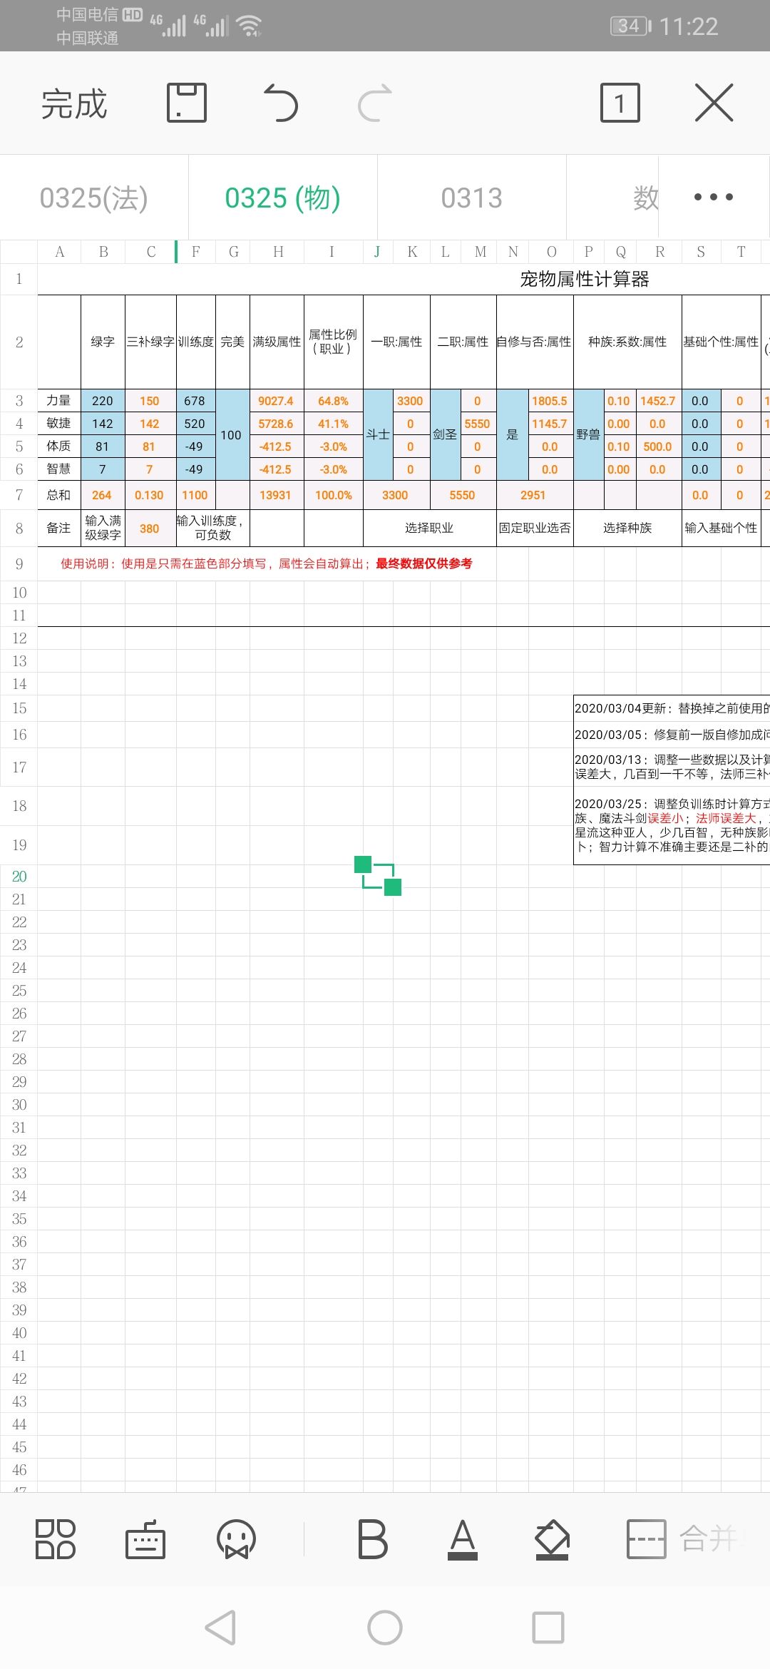Select the 是 self-cultivation cell
770x1669 pixels.
[x=513, y=434]
